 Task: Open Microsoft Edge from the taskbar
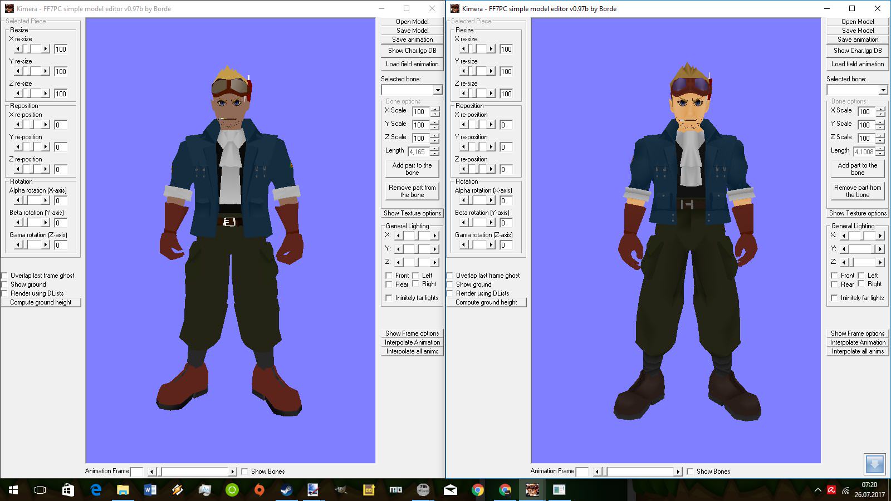point(95,490)
